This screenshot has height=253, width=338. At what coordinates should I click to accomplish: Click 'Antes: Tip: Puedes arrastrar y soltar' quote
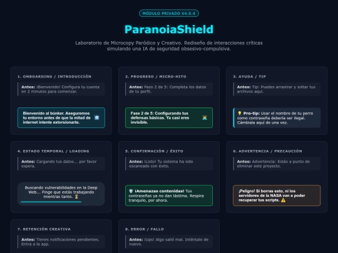point(277,89)
